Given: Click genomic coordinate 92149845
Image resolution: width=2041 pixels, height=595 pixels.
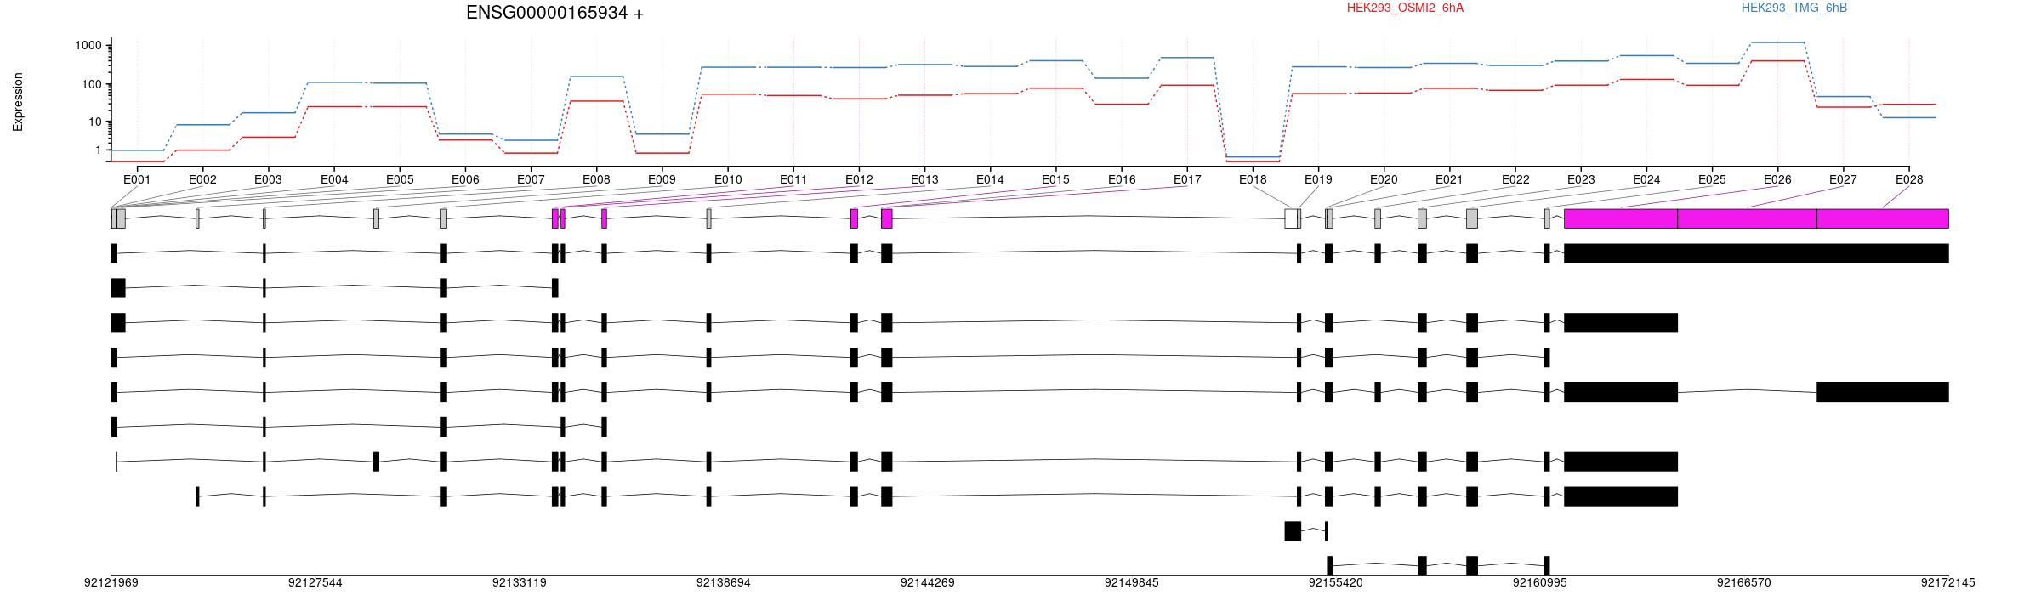Looking at the screenshot, I should click(x=1131, y=583).
